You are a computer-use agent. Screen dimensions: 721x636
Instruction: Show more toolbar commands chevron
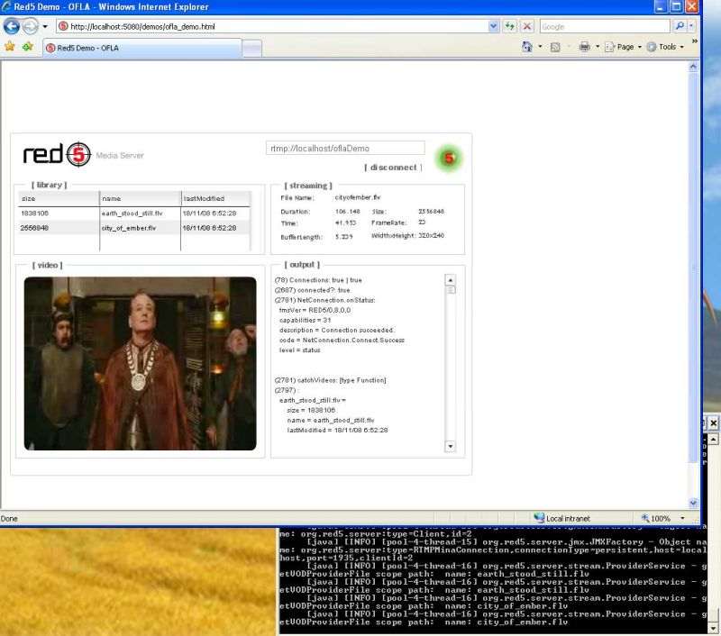[x=694, y=41]
